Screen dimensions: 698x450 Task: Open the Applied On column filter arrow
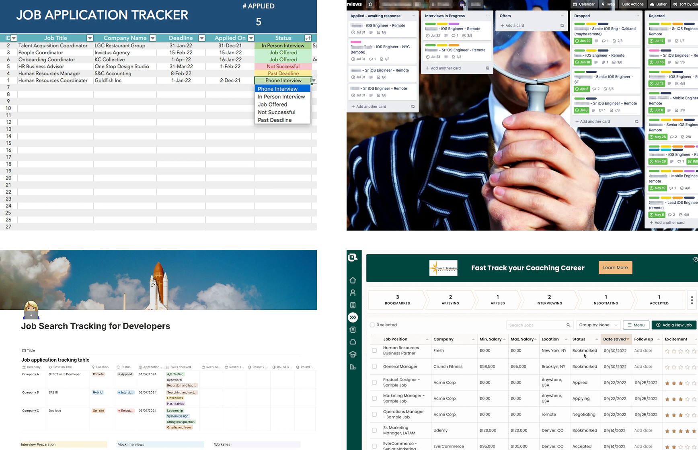251,38
